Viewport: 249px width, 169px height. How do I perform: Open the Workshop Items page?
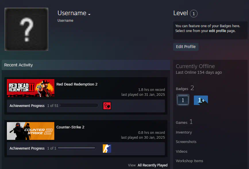[189, 161]
